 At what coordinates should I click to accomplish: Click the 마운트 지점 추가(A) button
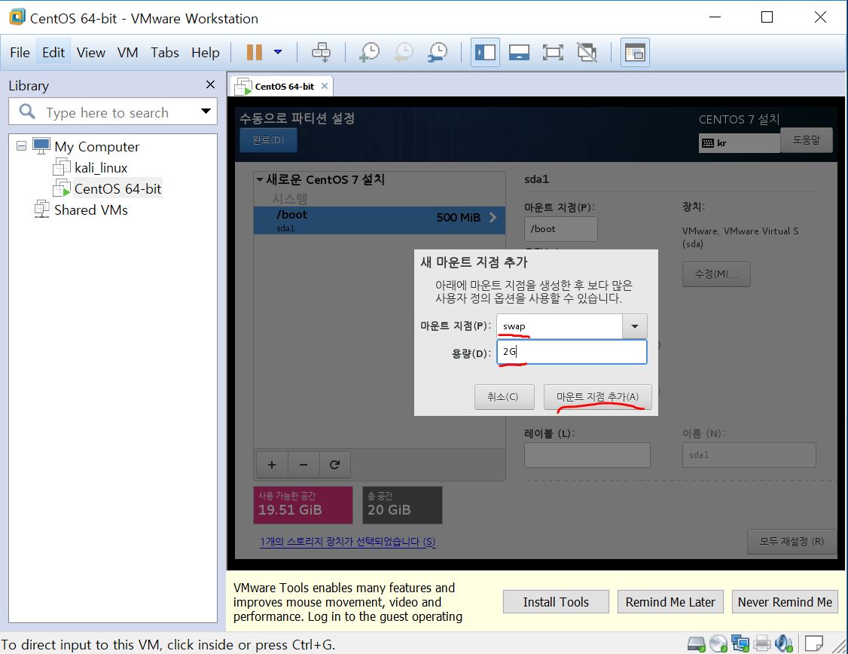598,397
